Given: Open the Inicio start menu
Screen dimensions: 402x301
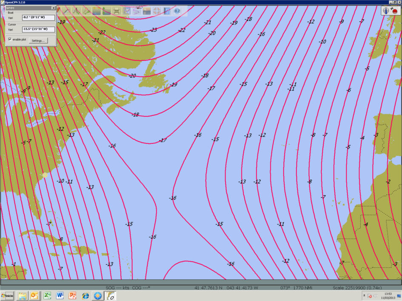Looking at the screenshot, I should pyautogui.click(x=7, y=295).
